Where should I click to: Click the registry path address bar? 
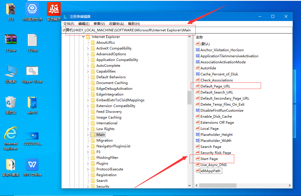point(173,30)
